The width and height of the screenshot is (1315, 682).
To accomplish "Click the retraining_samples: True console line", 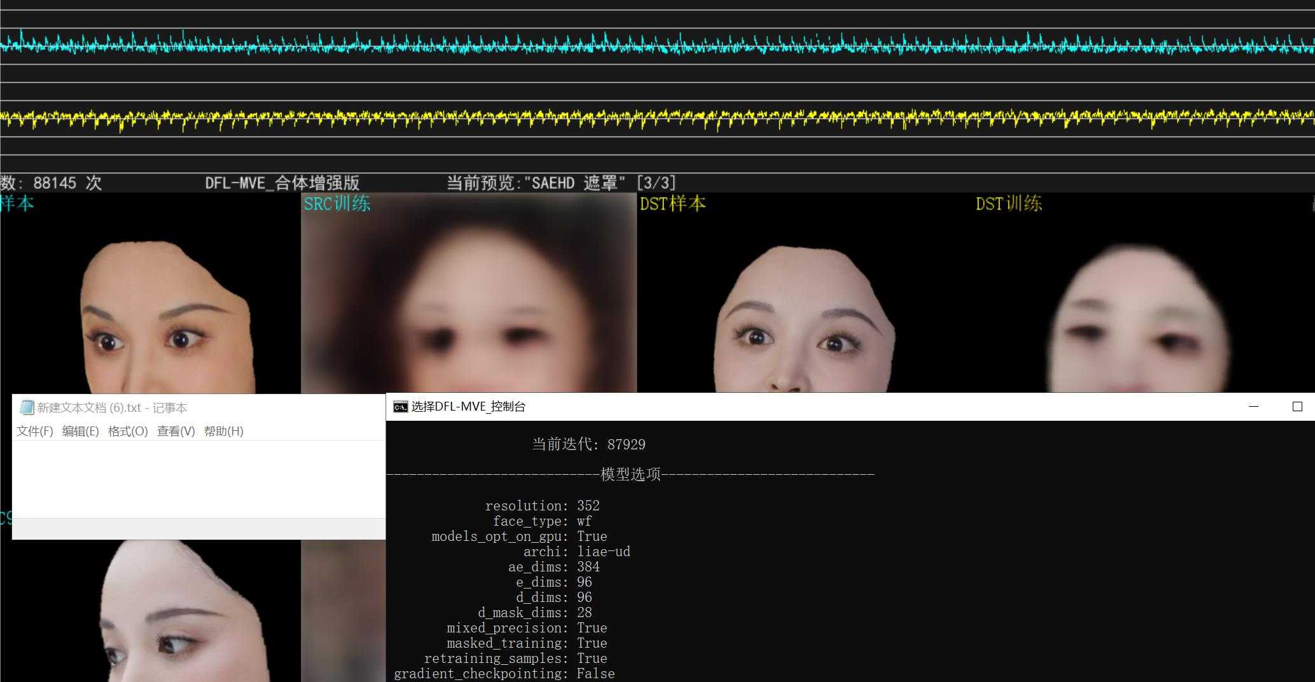I will coord(515,658).
